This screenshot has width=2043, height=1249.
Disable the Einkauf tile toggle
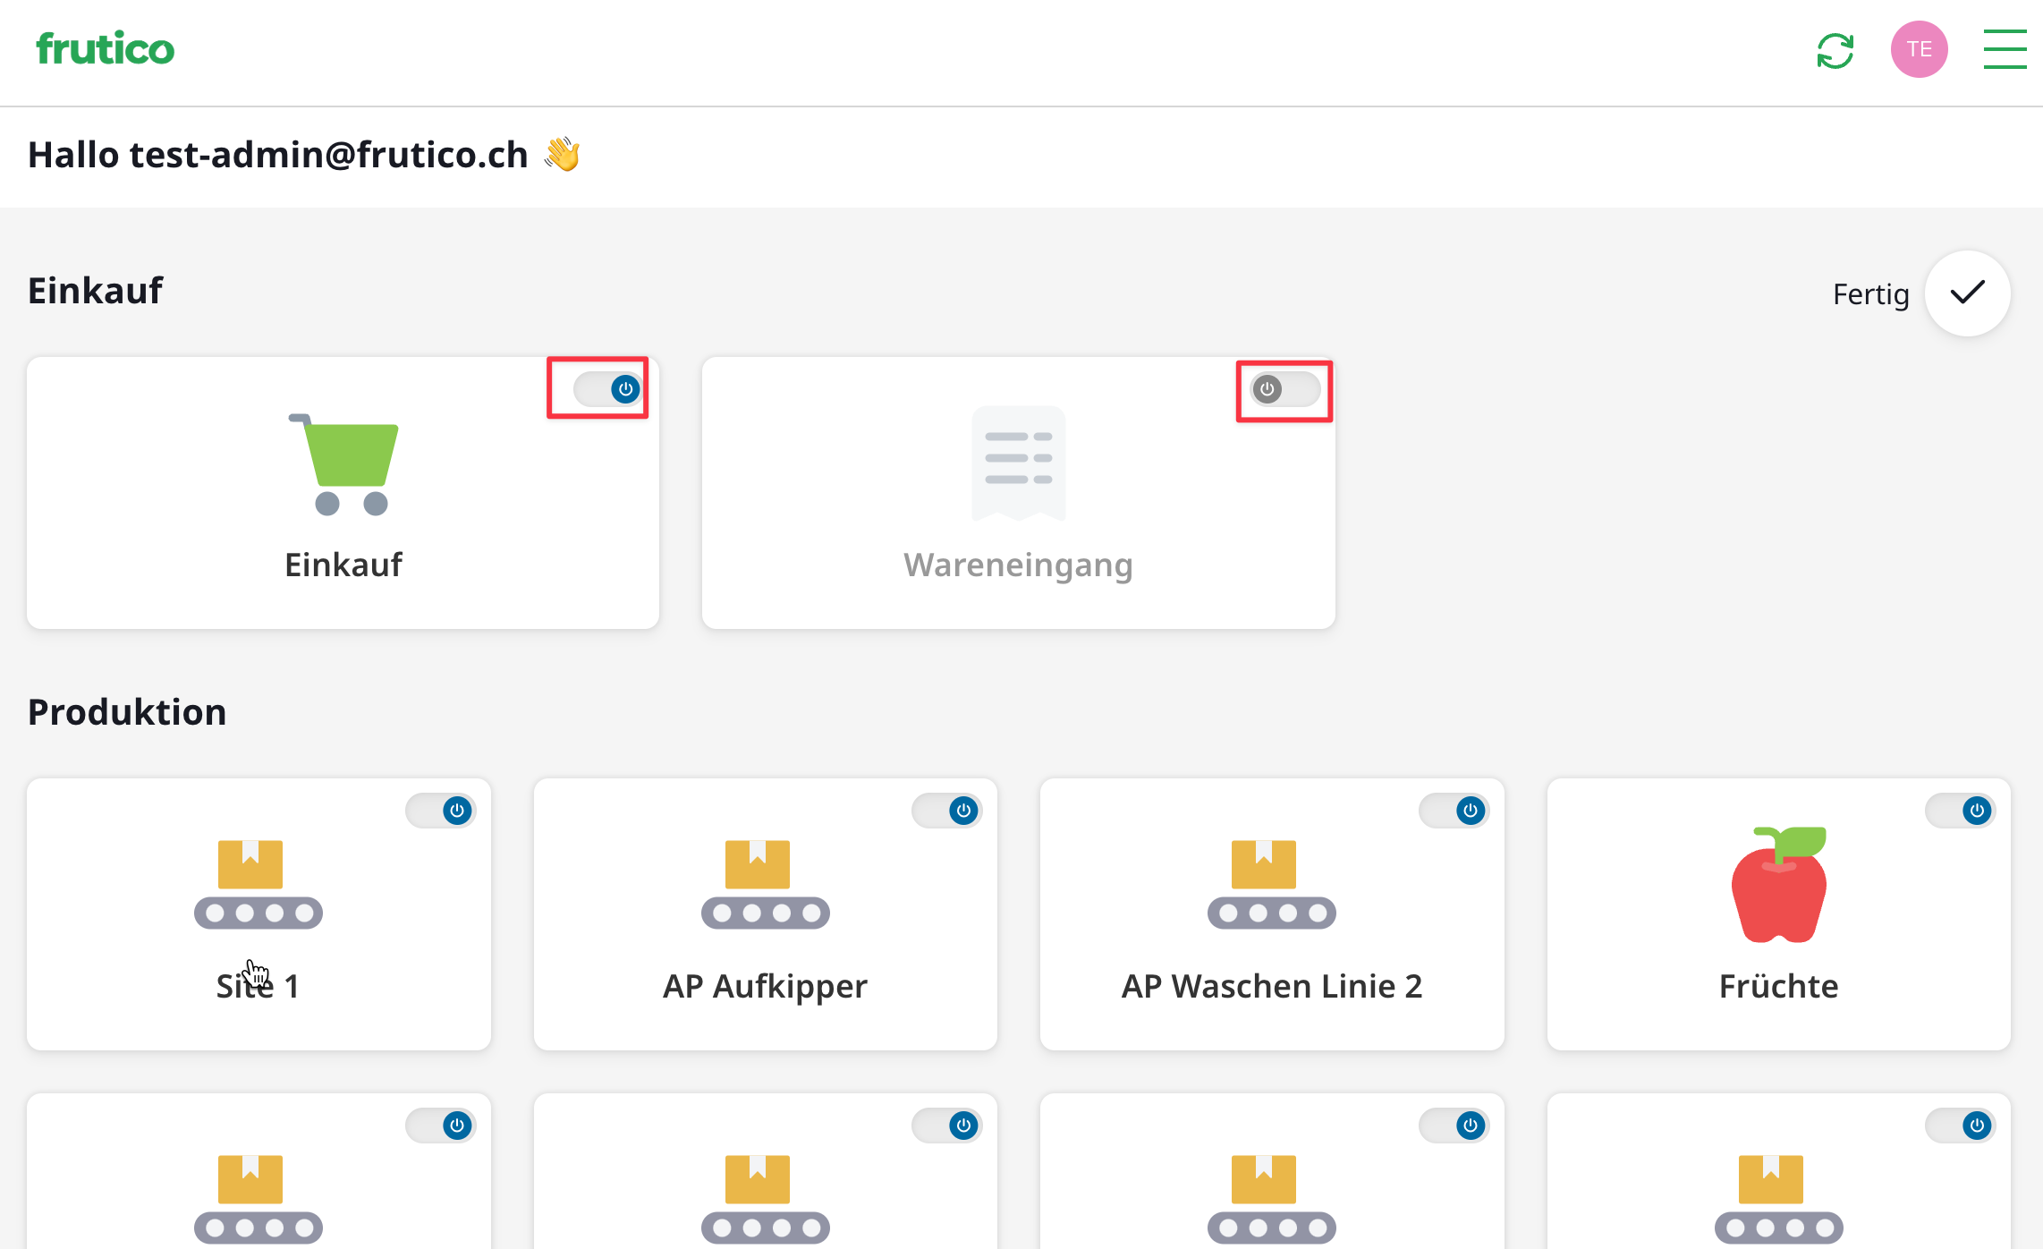(x=609, y=389)
